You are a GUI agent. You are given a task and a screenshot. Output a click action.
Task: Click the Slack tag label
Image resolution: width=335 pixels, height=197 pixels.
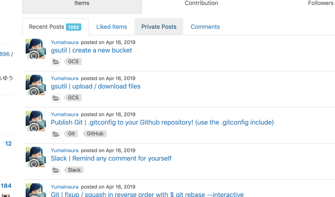74,170
